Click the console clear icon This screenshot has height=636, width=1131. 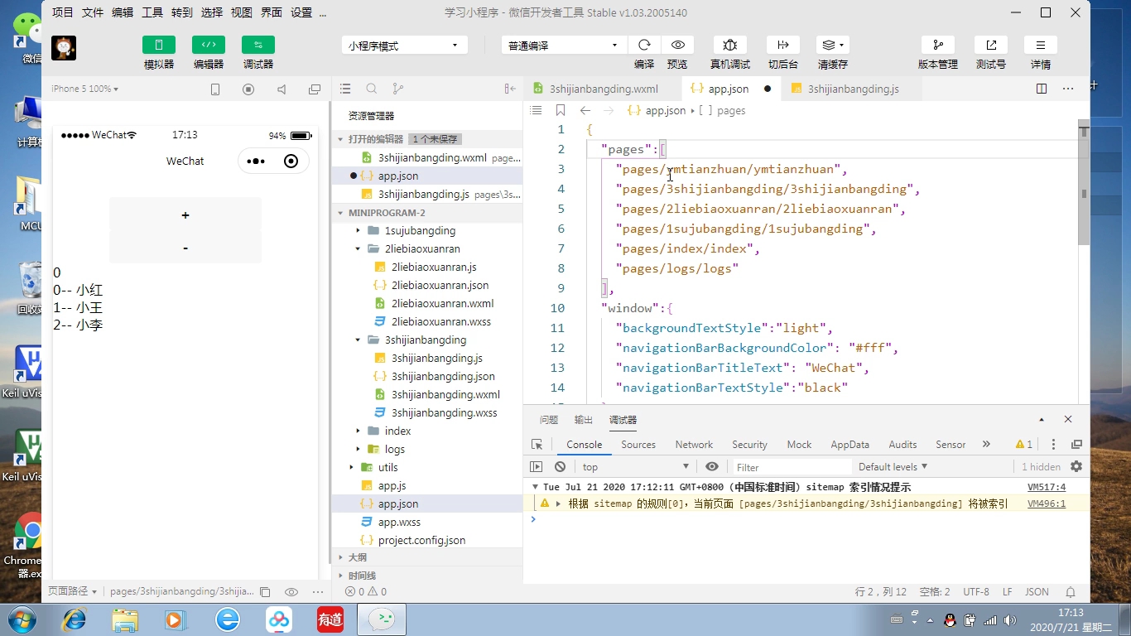pos(561,467)
